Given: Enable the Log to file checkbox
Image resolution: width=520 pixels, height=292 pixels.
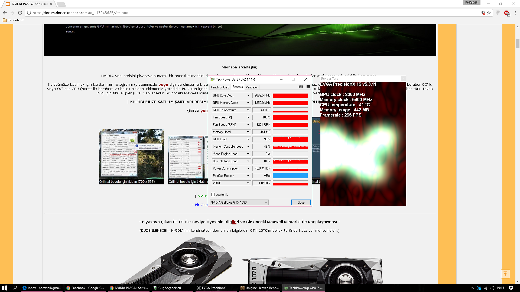Looking at the screenshot, I should coord(213,195).
